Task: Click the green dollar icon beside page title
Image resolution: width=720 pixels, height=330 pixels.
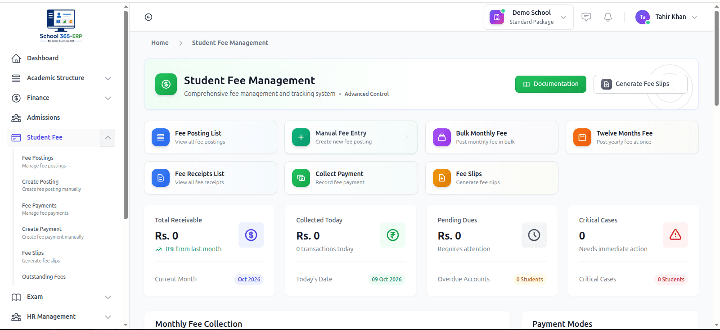Action: 166,84
